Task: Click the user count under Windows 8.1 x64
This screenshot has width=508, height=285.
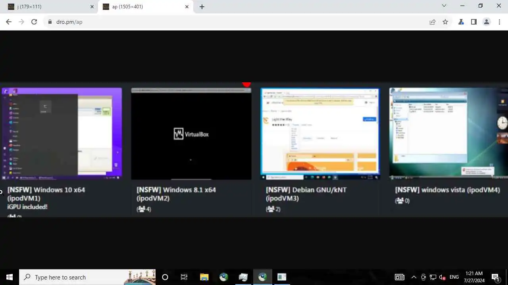Action: click(x=144, y=209)
